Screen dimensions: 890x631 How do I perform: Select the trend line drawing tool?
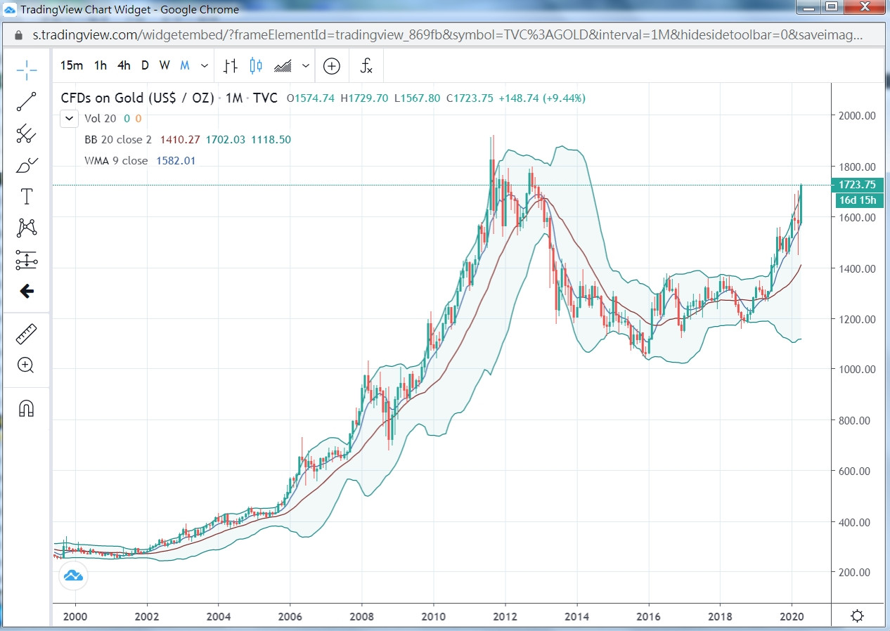tap(27, 101)
